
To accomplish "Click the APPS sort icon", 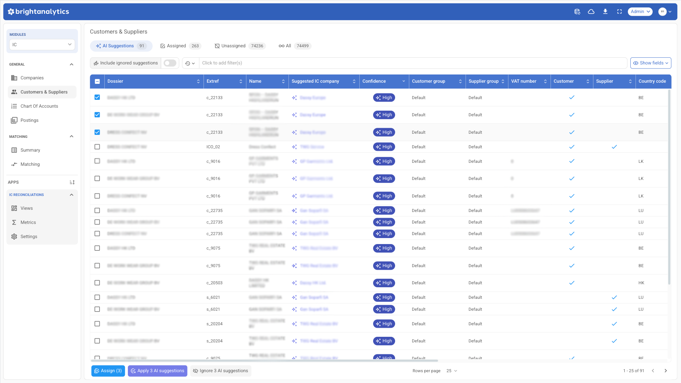I will click(72, 182).
